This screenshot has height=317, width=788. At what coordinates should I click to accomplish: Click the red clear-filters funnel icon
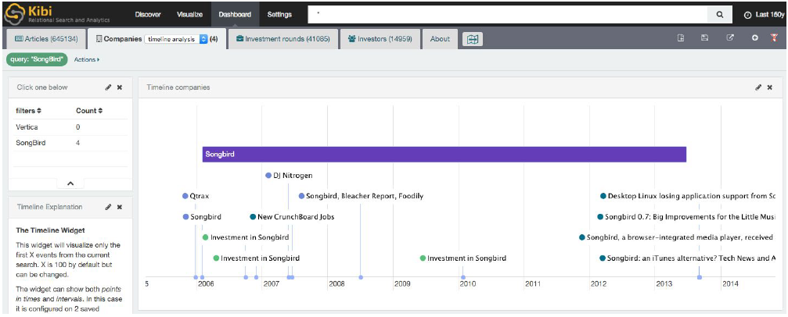pos(775,38)
